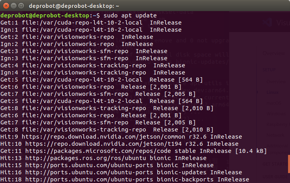
Task: Click Ign:3 visionworks-sfm-repo InRelease line
Action: click(84, 58)
